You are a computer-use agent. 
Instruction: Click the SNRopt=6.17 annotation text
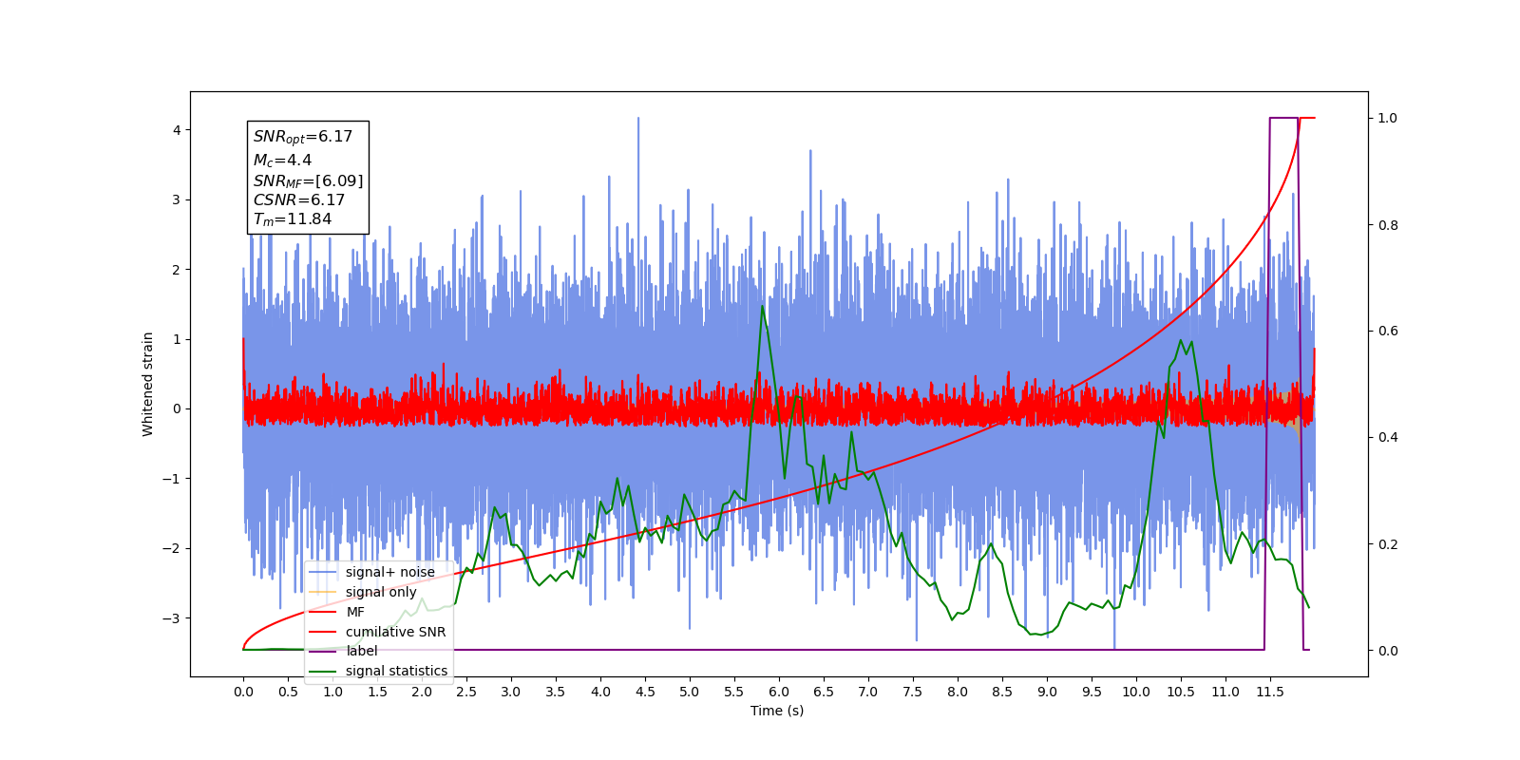click(x=303, y=137)
